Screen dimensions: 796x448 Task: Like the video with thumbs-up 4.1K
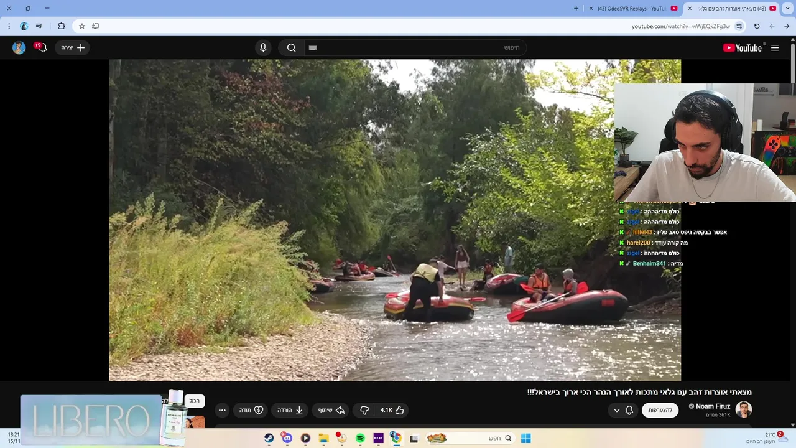[x=392, y=410]
